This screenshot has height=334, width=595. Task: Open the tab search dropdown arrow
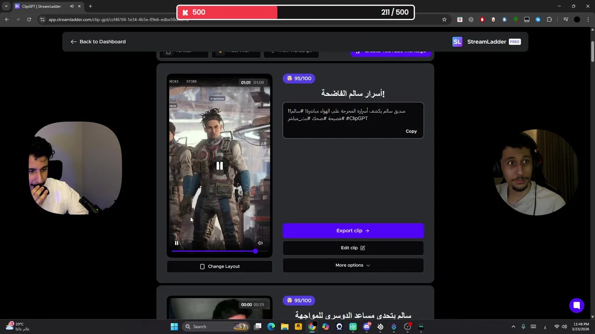coord(6,6)
